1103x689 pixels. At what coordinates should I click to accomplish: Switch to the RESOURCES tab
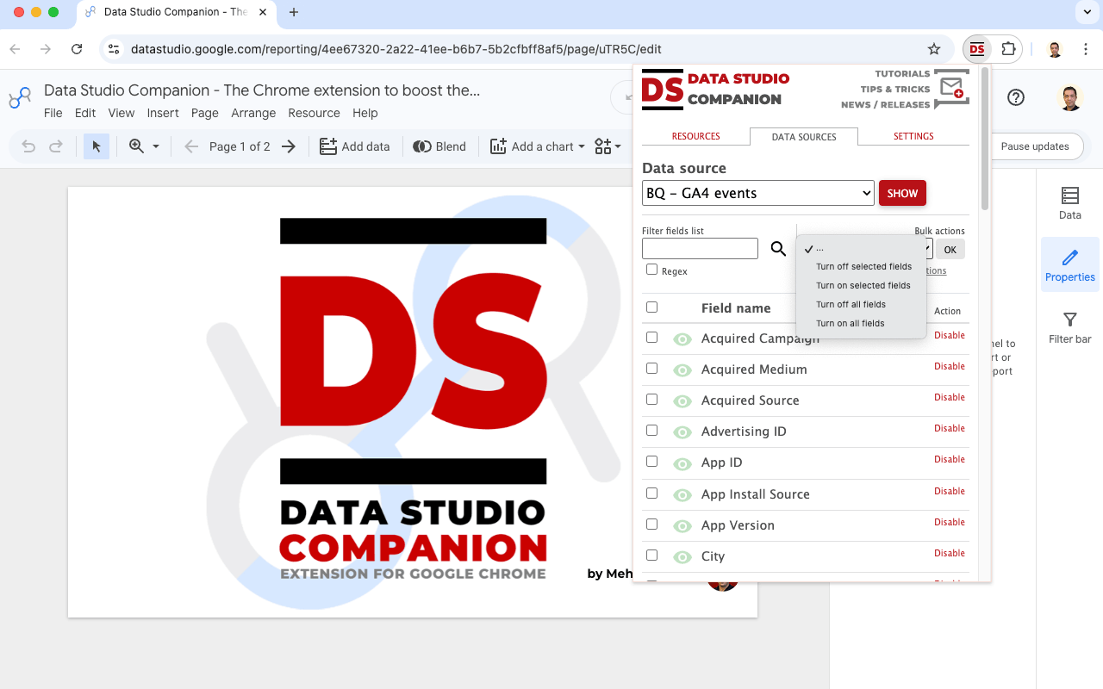(695, 136)
